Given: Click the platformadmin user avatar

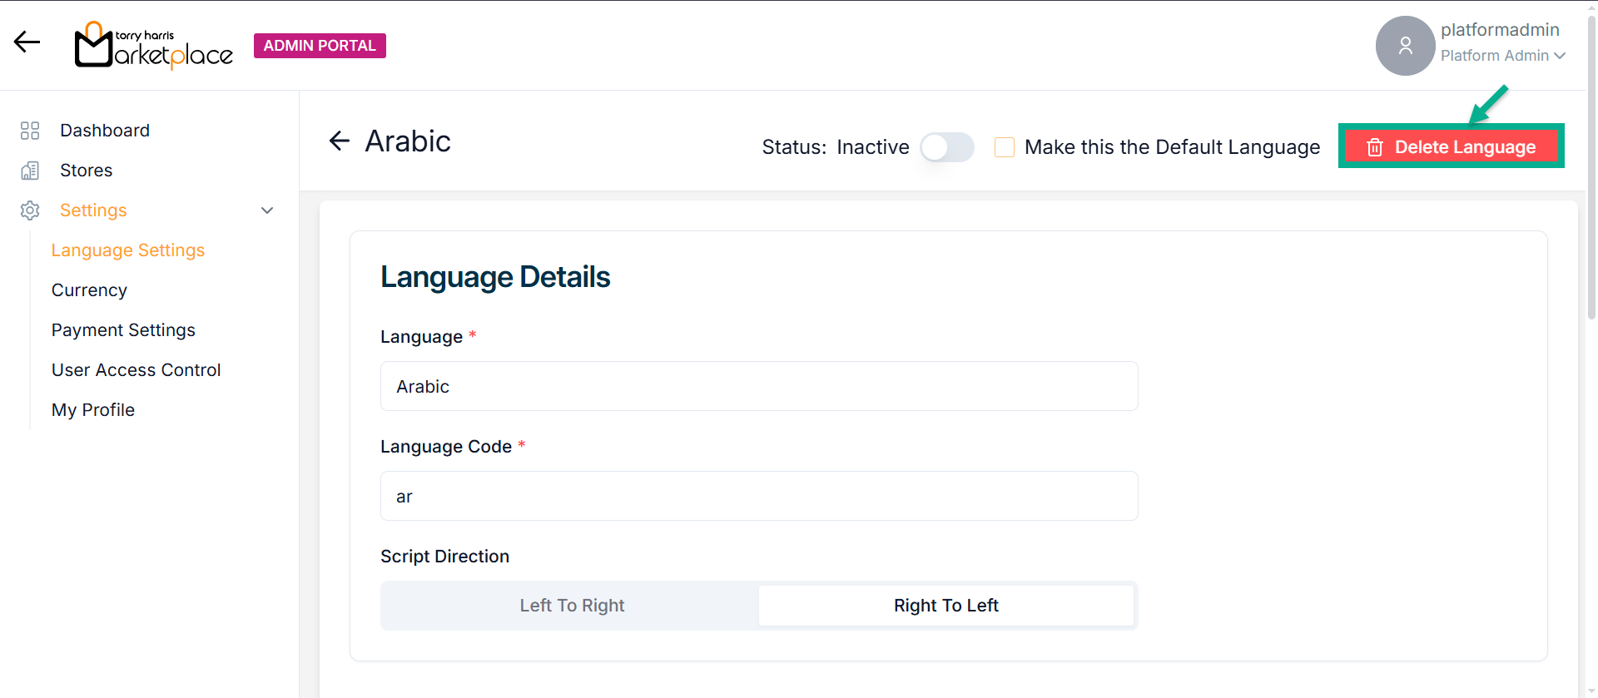Looking at the screenshot, I should tap(1405, 46).
